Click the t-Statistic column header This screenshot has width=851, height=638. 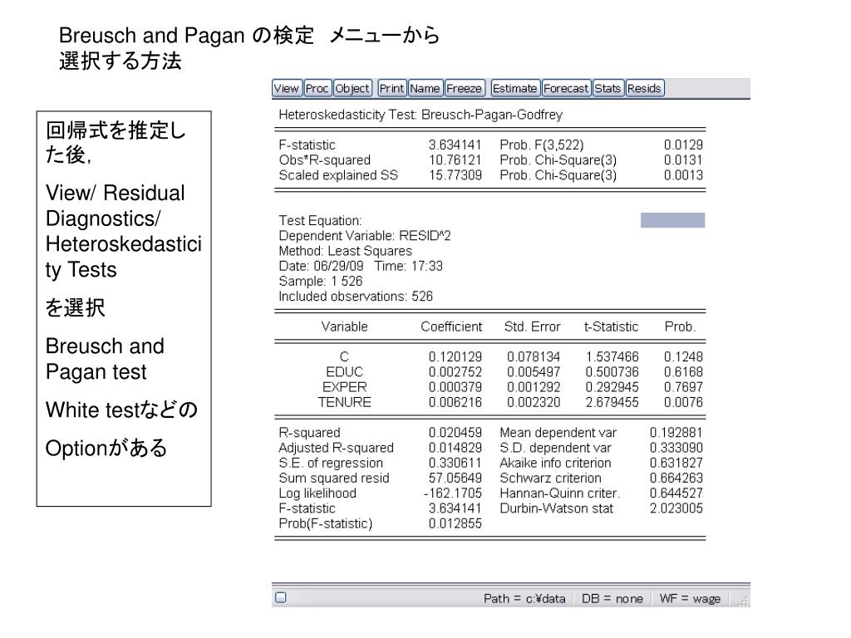[611, 326]
